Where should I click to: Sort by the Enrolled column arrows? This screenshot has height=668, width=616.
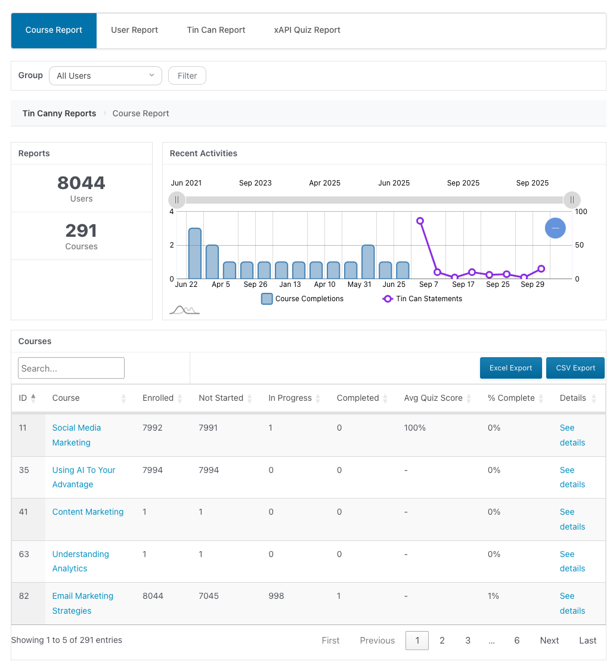[x=180, y=398]
